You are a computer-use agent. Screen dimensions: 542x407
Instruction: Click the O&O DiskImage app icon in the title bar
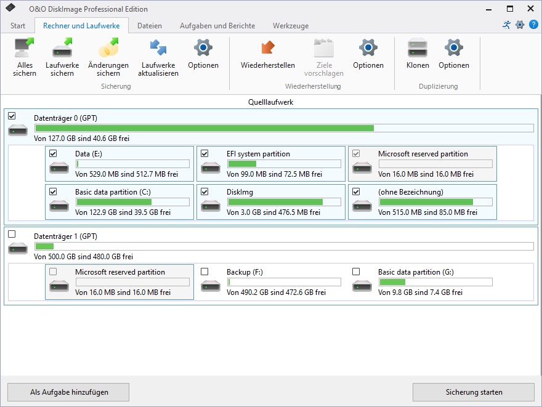[x=10, y=7]
